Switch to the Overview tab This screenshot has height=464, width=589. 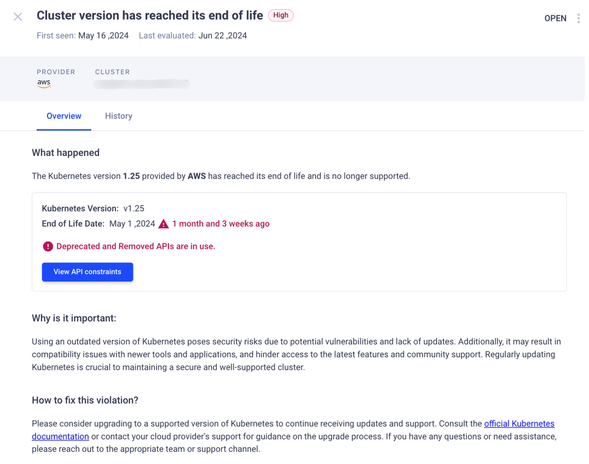click(x=64, y=116)
